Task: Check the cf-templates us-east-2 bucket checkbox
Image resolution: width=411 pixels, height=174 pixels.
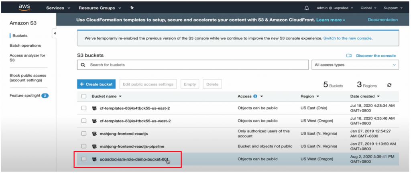Action: coord(84,108)
